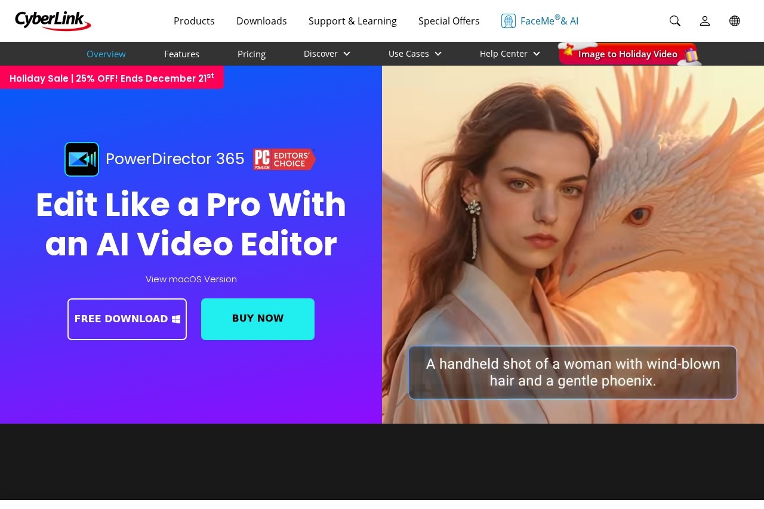Click the PowerDirector 365 product name
Image resolution: width=764 pixels, height=509 pixels.
coord(175,159)
